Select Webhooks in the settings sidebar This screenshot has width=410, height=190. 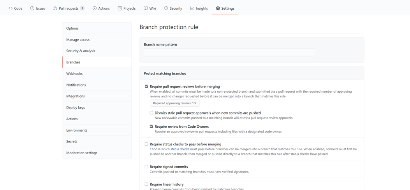tap(74, 74)
